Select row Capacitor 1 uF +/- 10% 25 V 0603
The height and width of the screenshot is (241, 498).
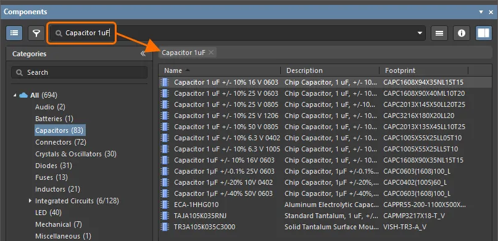click(325, 93)
